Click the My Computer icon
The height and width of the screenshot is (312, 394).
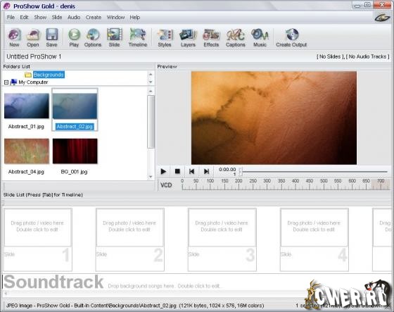click(13, 82)
